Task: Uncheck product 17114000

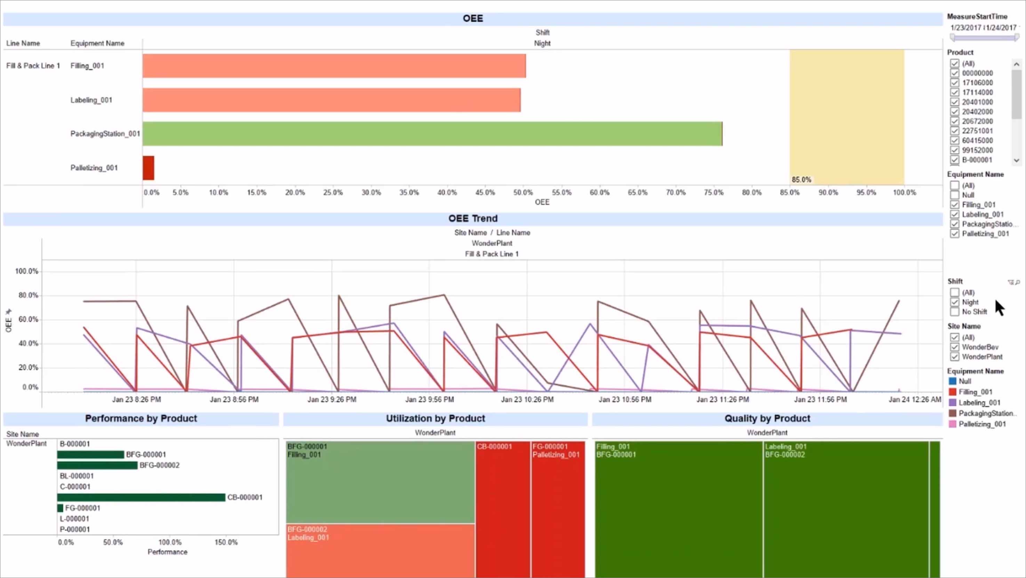Action: (954, 92)
